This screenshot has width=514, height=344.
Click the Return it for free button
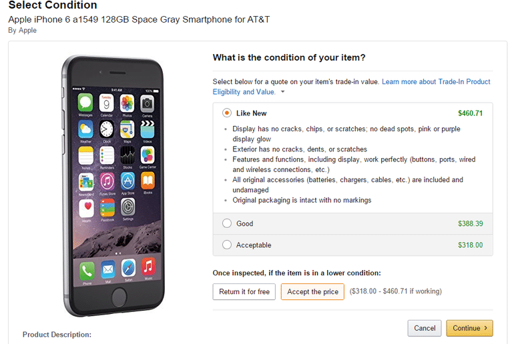(244, 291)
